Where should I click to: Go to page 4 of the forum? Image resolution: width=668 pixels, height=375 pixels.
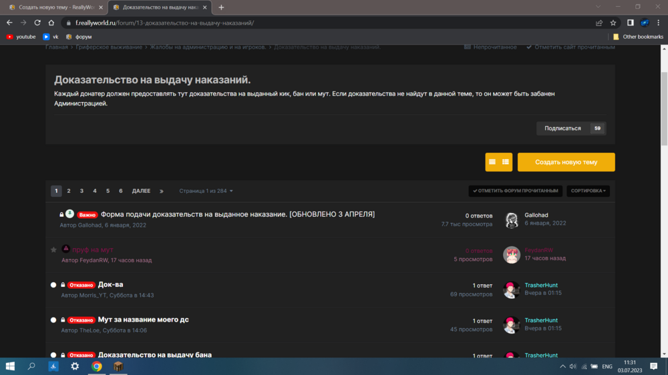(x=95, y=191)
